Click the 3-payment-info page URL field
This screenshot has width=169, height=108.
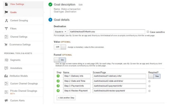(119, 86)
